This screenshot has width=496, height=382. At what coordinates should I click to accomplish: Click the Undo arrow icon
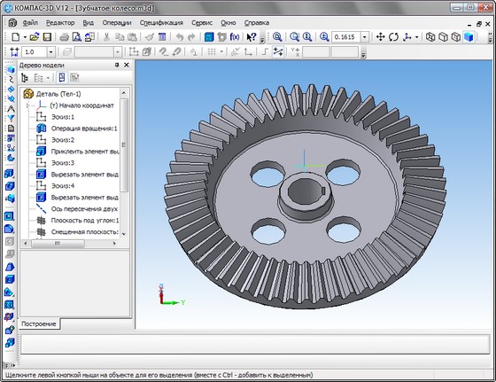[x=180, y=37]
